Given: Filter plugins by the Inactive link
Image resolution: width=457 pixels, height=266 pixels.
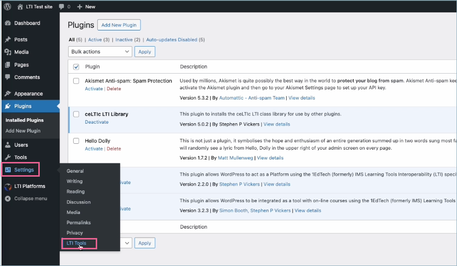Looking at the screenshot, I should point(124,40).
